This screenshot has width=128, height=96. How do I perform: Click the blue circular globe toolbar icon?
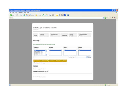click(65, 15)
